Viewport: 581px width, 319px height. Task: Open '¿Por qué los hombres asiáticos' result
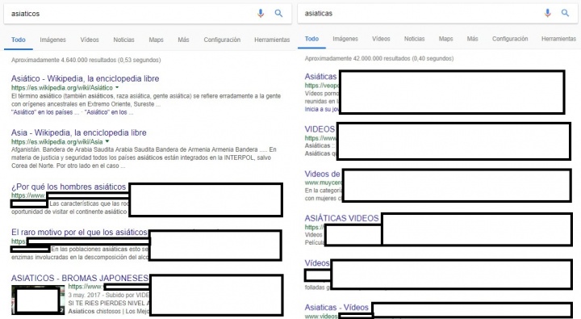(69, 187)
